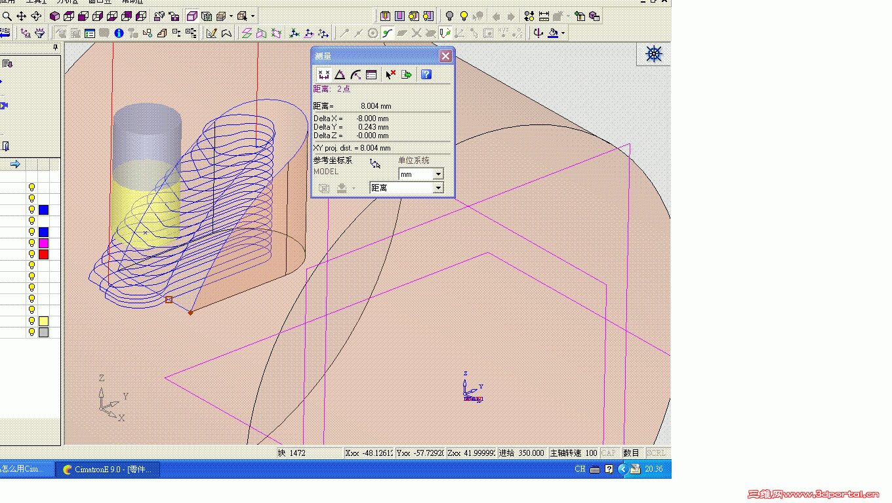Open the measurement dialog help icon
Viewport: 892px width, 503px height.
[426, 75]
